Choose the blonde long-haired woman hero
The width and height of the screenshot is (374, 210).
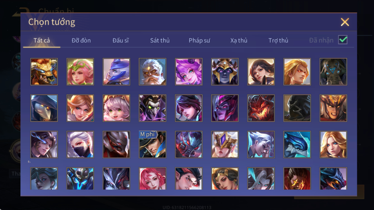pos(333,144)
